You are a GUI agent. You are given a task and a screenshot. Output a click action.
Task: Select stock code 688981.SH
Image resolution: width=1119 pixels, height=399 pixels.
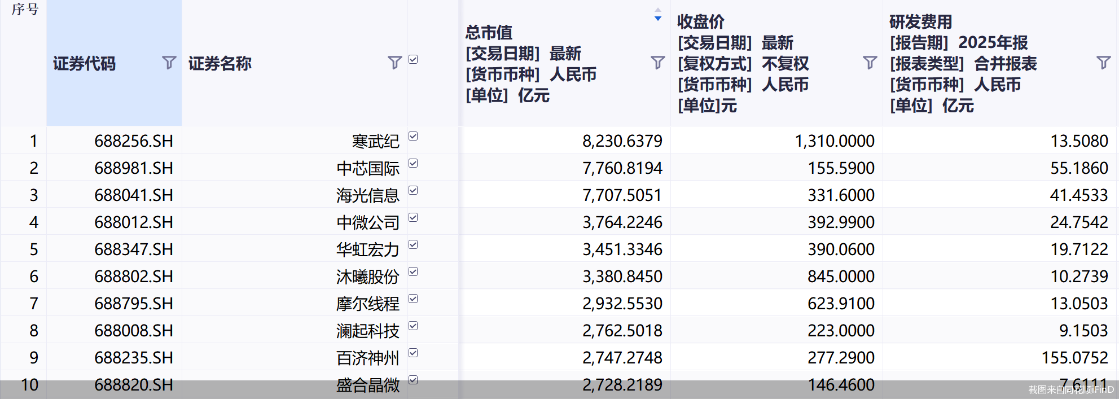click(x=134, y=168)
